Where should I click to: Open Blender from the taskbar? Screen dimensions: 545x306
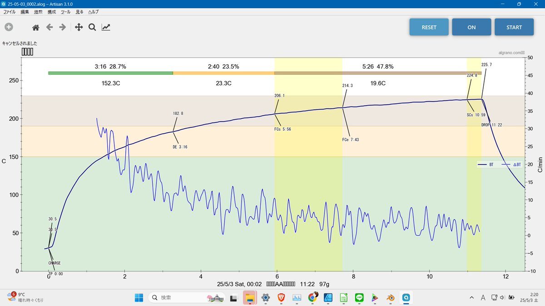click(x=390, y=298)
